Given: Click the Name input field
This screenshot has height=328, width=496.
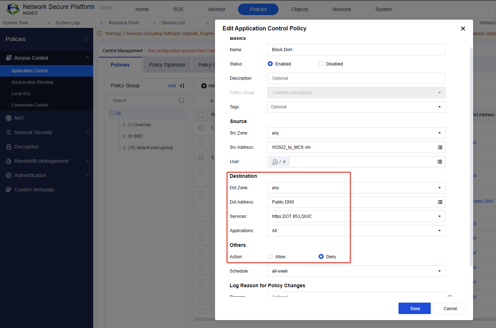Looking at the screenshot, I should click(x=356, y=50).
